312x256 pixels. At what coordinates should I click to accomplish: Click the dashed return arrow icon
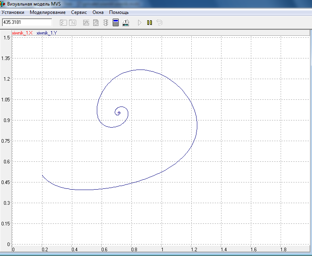point(160,23)
